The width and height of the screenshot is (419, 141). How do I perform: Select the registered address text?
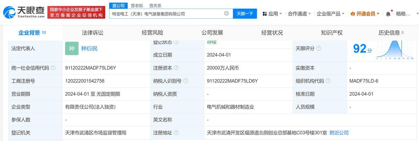click(x=267, y=133)
